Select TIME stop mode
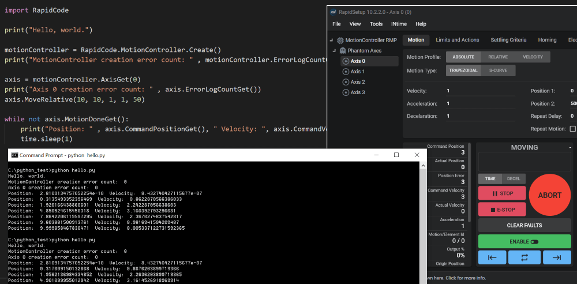The height and width of the screenshot is (284, 577). click(x=490, y=178)
